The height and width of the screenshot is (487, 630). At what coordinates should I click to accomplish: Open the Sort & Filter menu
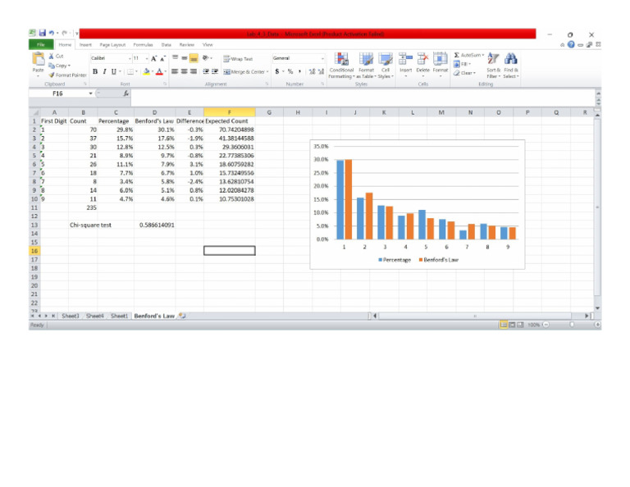(493, 66)
